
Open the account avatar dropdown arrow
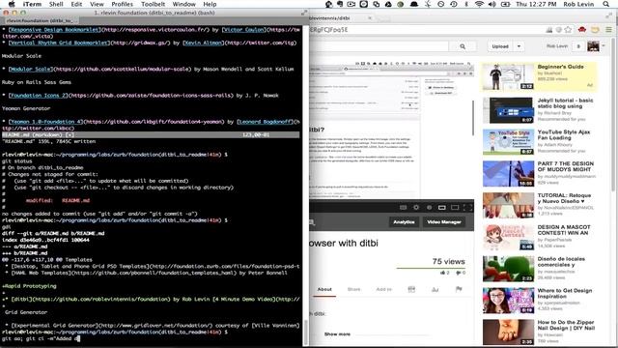click(x=604, y=45)
